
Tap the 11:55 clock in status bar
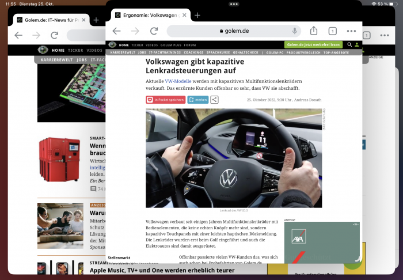pos(10,4)
